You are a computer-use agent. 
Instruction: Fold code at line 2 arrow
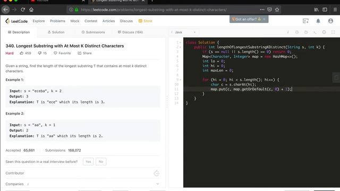180,47
